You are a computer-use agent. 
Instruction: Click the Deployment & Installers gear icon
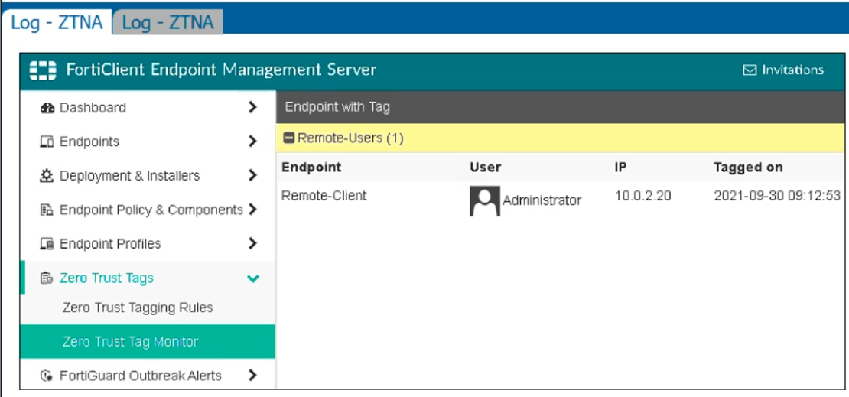click(46, 176)
